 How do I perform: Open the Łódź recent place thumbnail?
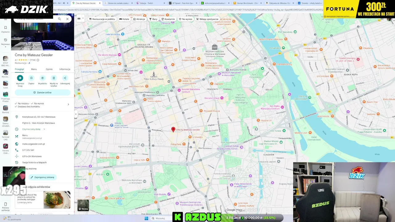tap(5, 83)
